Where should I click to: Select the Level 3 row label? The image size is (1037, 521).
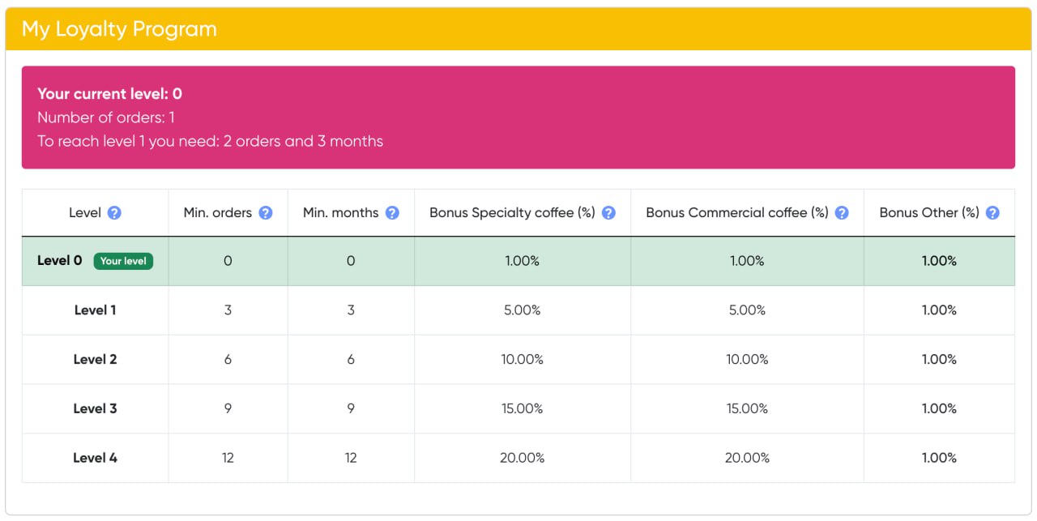[x=95, y=409]
